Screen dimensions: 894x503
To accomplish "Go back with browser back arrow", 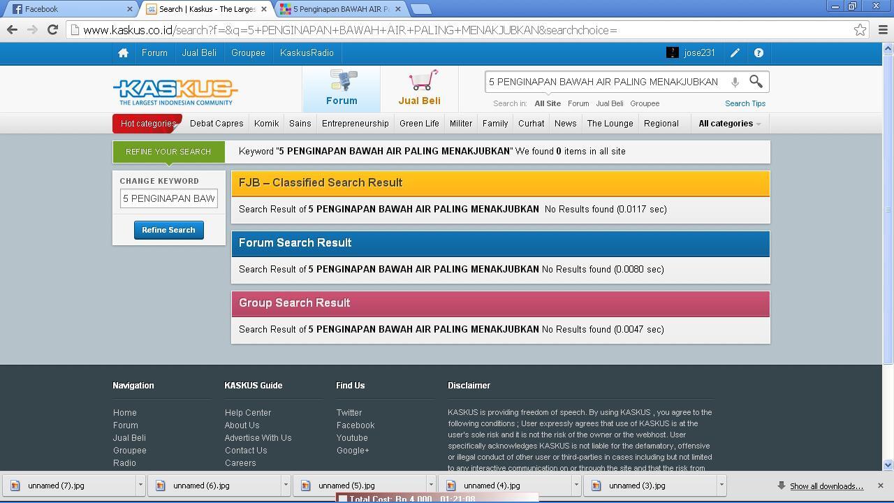I will point(12,30).
